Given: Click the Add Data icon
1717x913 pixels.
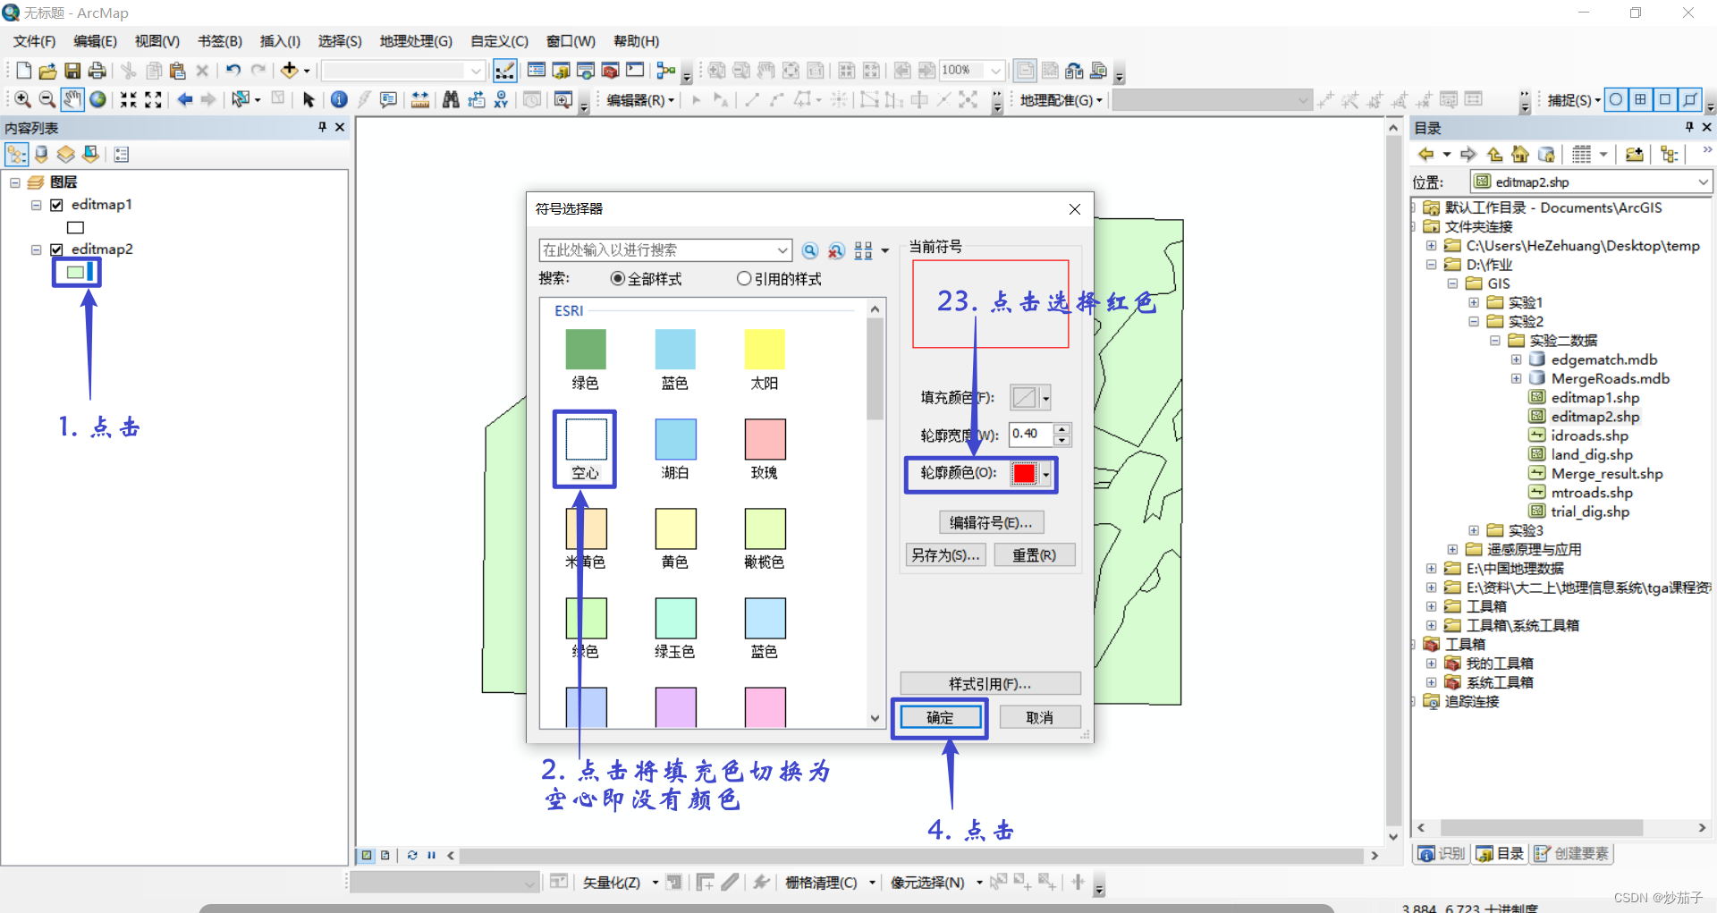Looking at the screenshot, I should point(290,71).
